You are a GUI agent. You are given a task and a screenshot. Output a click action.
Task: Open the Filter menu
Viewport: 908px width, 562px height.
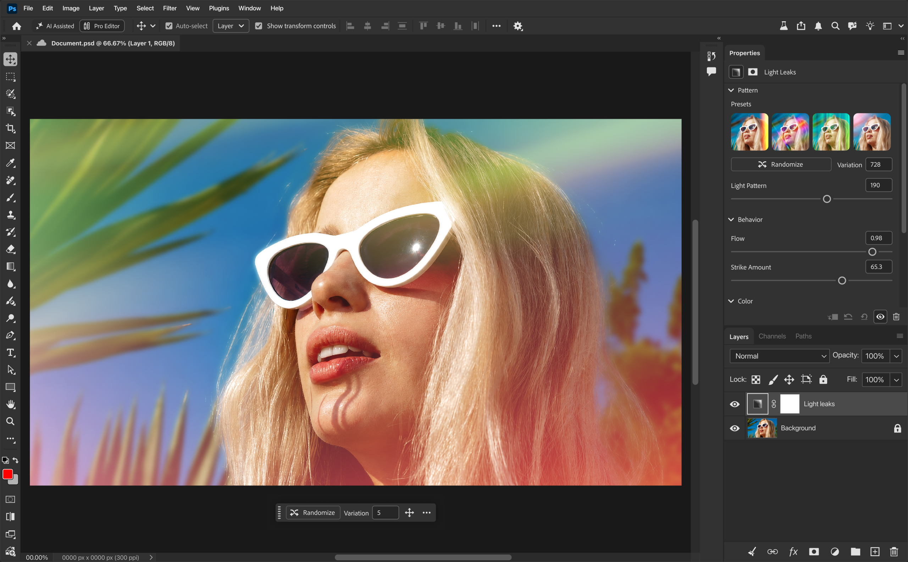click(170, 8)
